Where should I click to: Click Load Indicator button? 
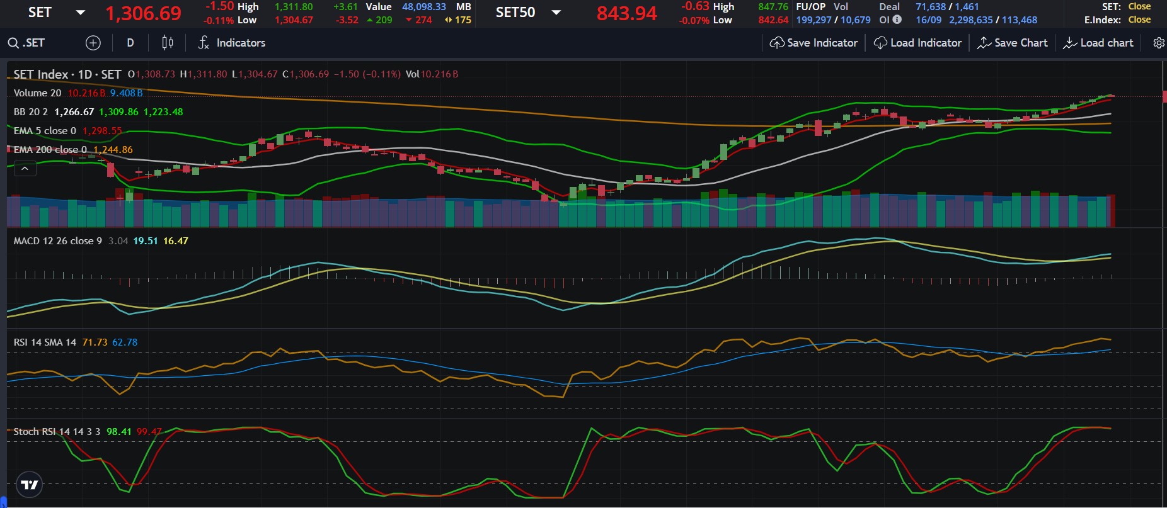point(918,43)
